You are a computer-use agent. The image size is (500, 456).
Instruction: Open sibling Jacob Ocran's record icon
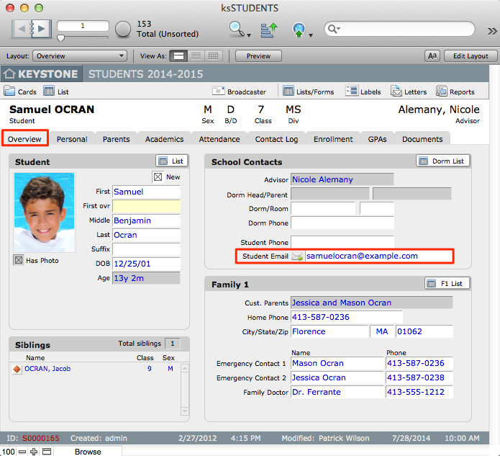17,370
